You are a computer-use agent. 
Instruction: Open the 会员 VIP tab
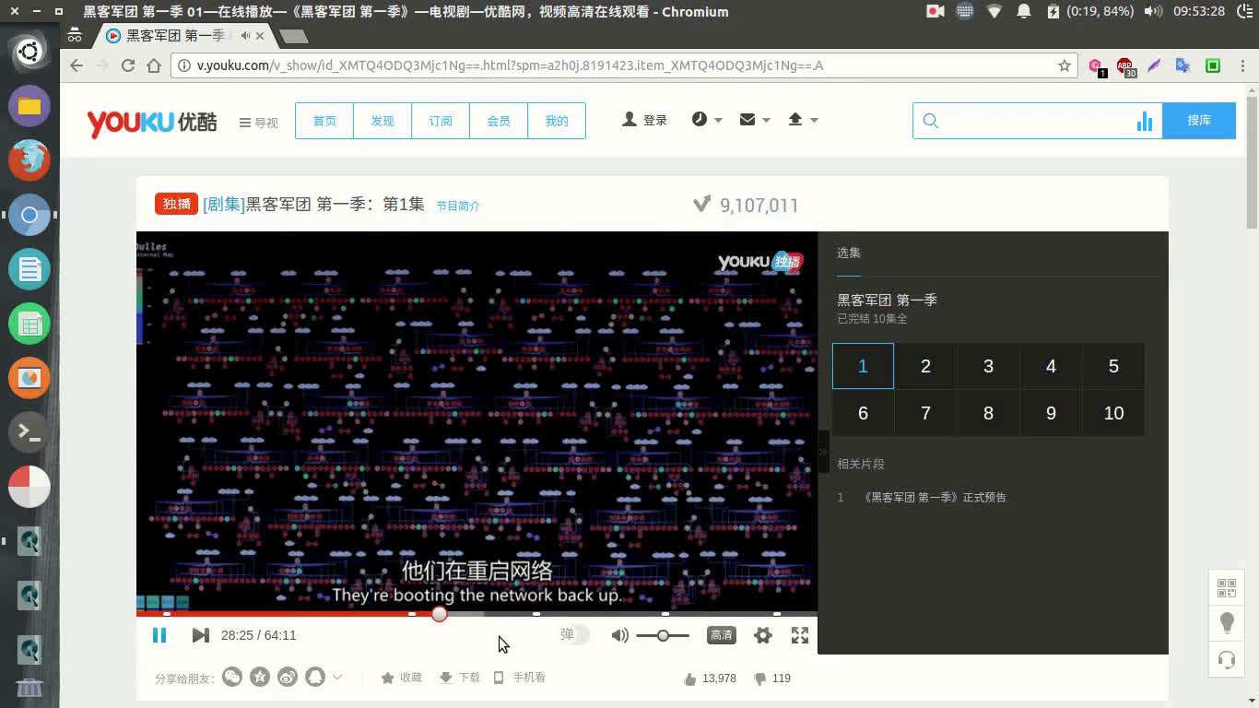[x=499, y=121]
